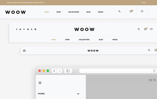Click the RSS feed icon

coord(32,29)
